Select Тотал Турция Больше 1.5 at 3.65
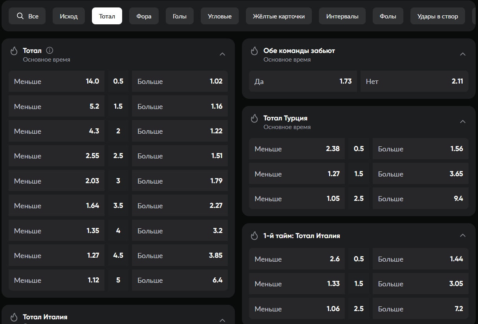 click(421, 174)
